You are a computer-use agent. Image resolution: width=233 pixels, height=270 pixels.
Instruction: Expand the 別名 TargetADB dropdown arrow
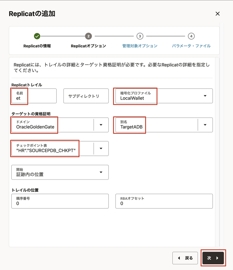(x=205, y=125)
